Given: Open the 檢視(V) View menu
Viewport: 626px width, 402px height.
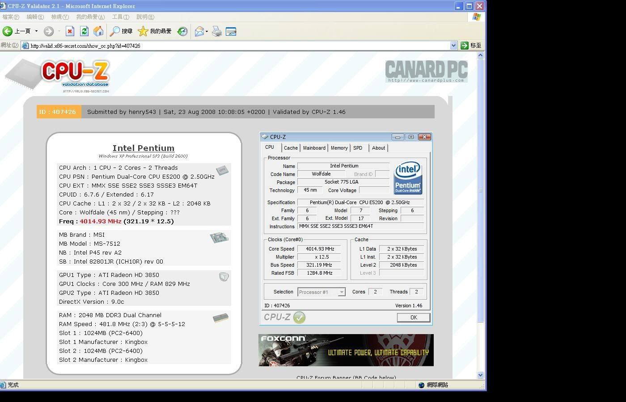Looking at the screenshot, I should [x=60, y=17].
